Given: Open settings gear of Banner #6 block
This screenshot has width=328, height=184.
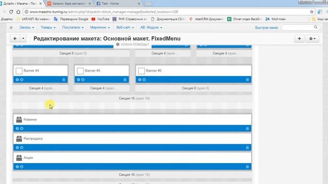Looking at the screenshot, I should [140, 80].
